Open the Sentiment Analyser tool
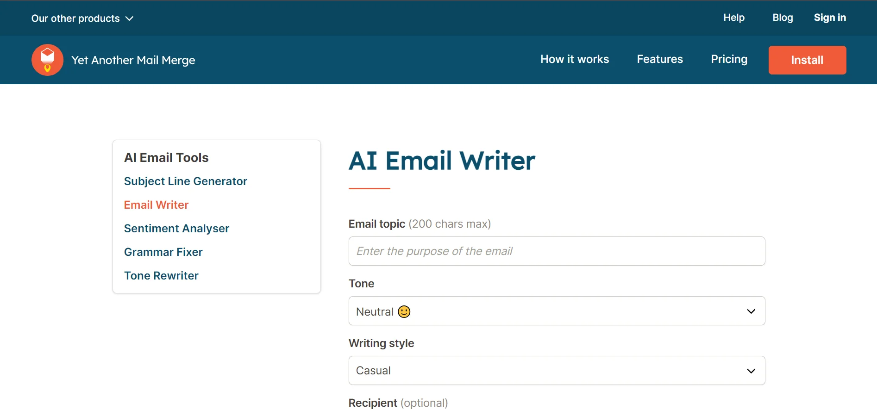Image resolution: width=877 pixels, height=410 pixels. click(x=176, y=229)
